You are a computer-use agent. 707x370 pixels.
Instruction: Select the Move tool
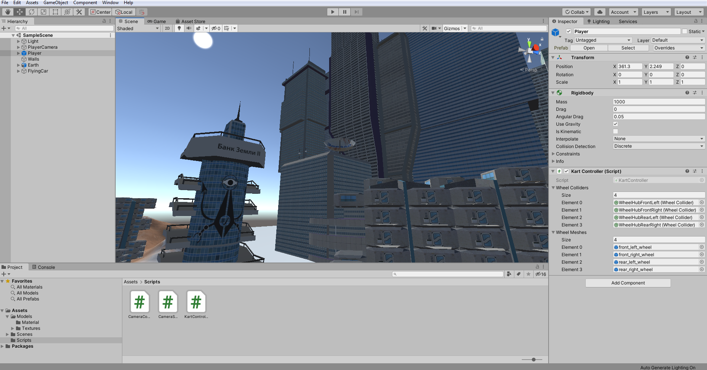[20, 12]
